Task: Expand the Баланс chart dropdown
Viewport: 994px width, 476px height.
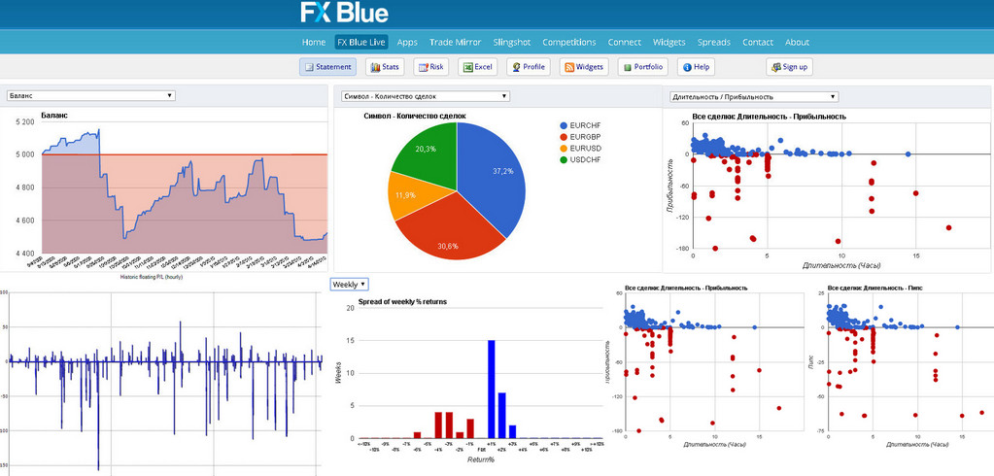Action: 90,96
